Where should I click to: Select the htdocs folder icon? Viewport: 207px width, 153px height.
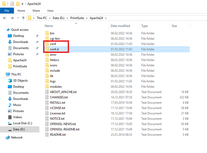tap(47, 60)
